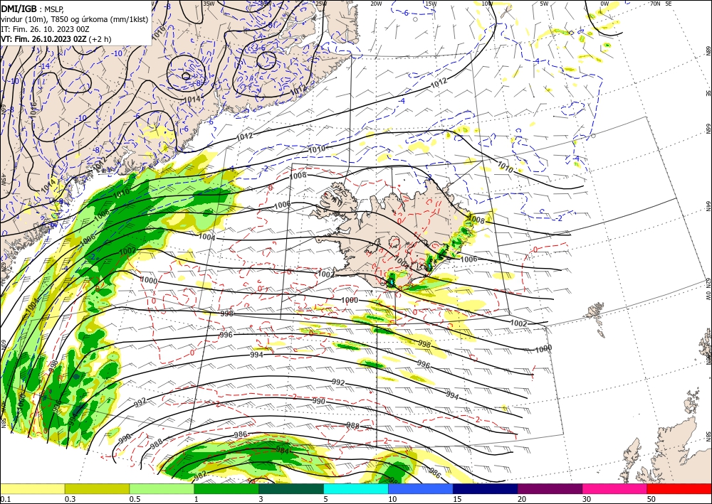Click the legend value "3"

[261, 499]
